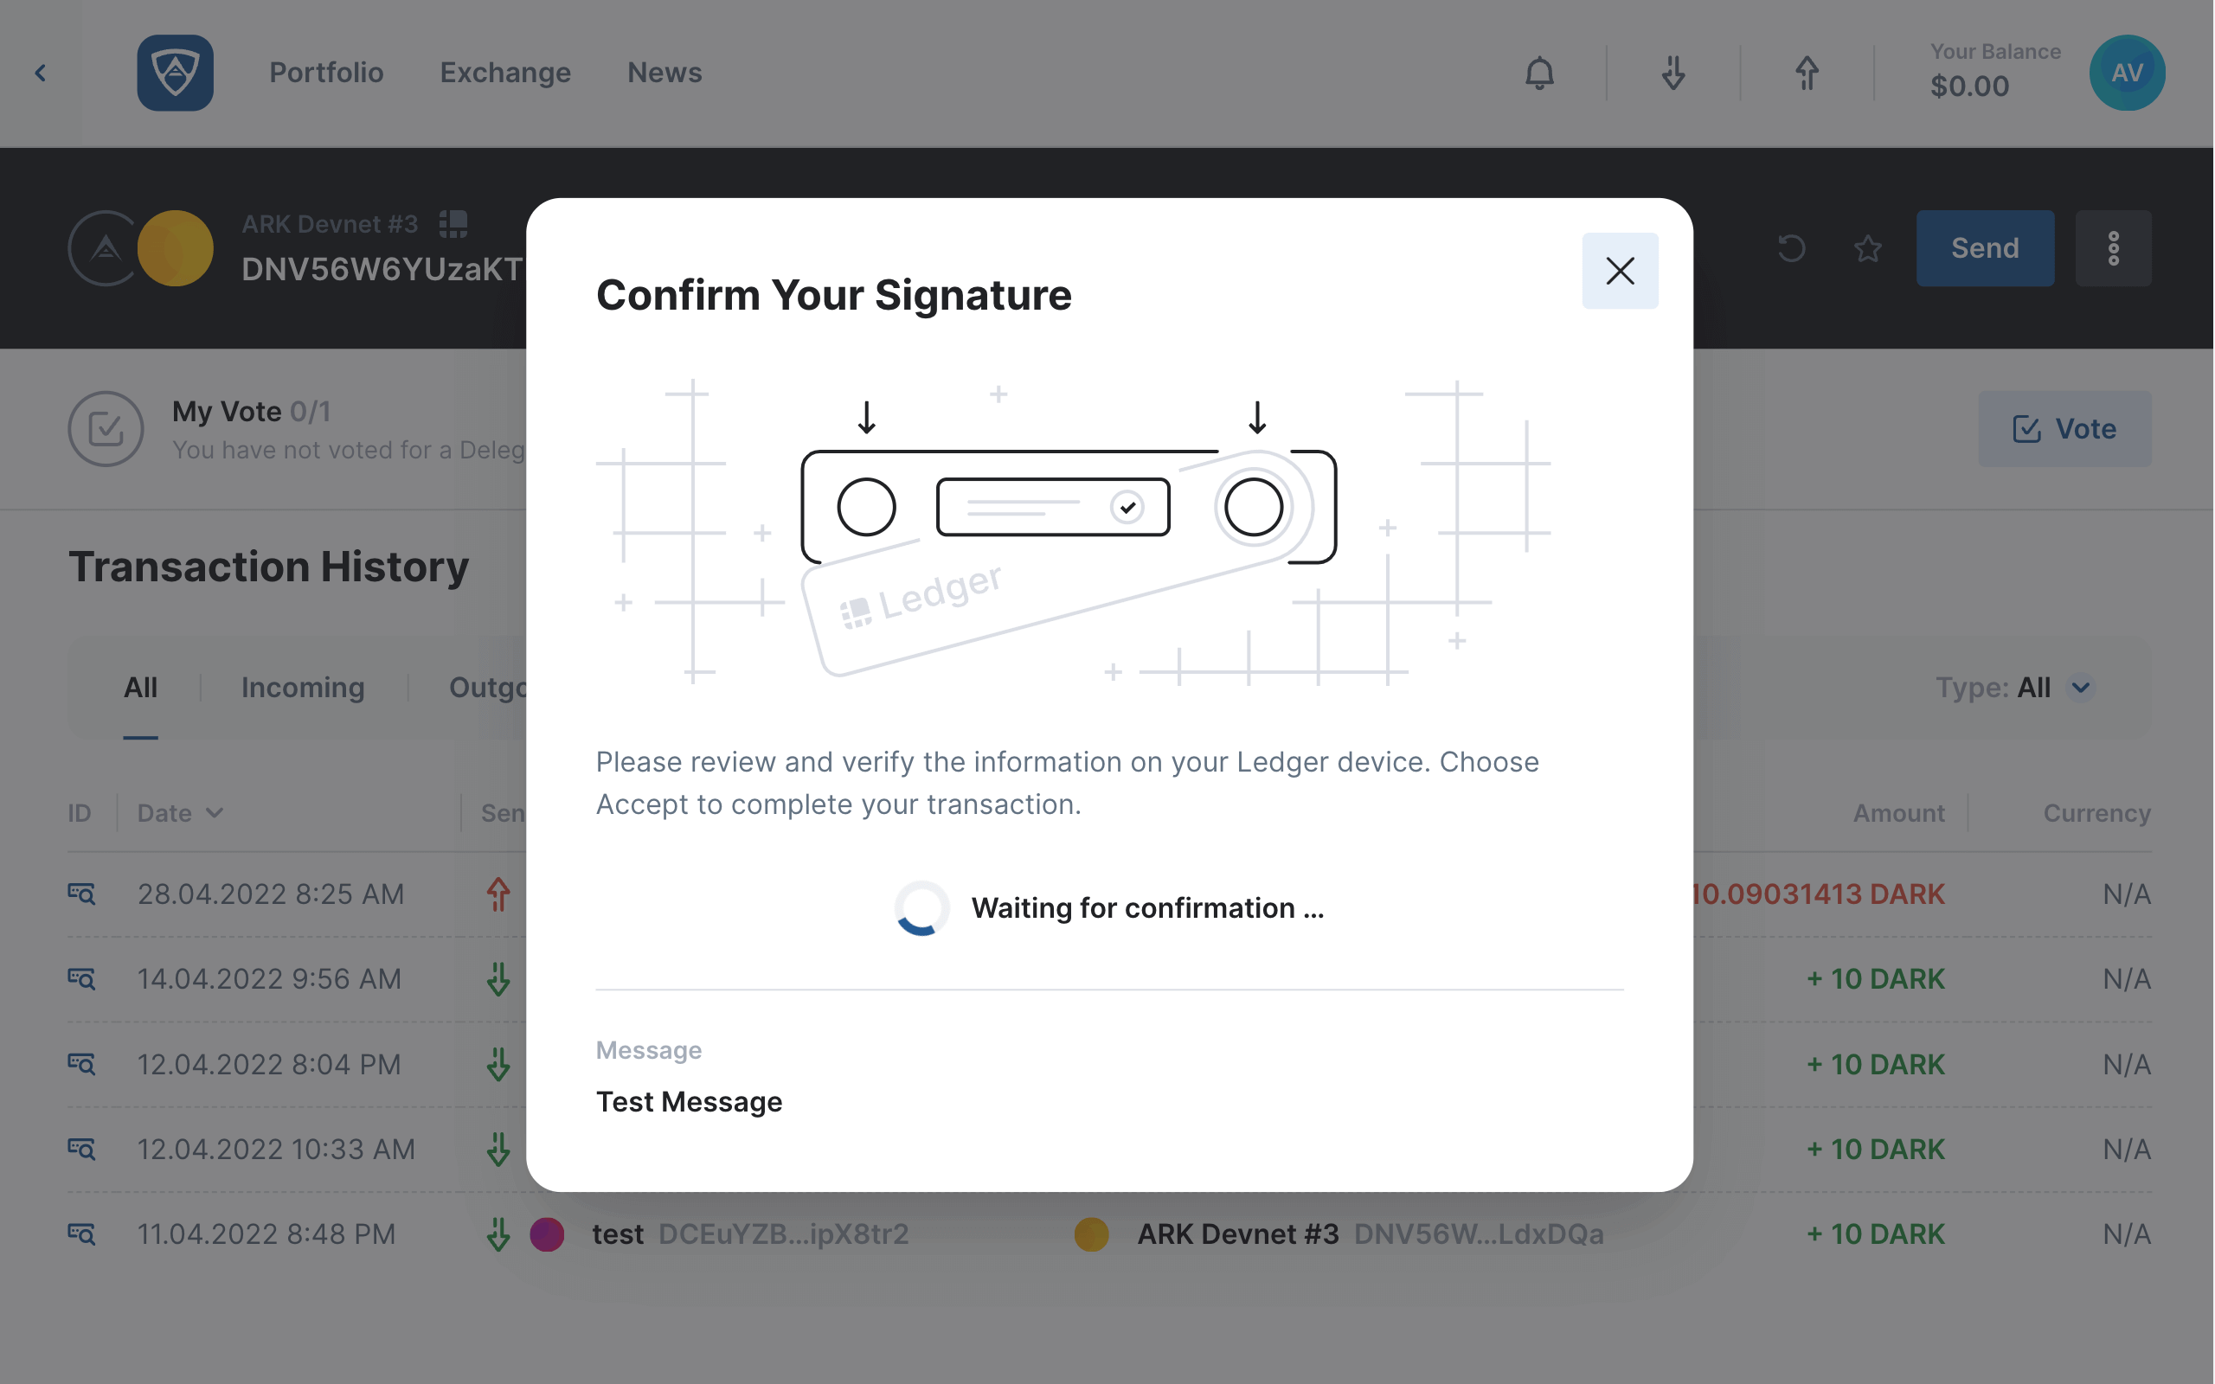
Task: Open the outgoing transfers arrow icon
Action: [x=1806, y=74]
